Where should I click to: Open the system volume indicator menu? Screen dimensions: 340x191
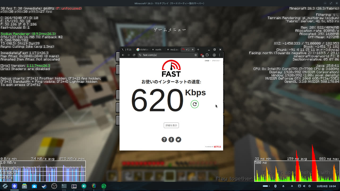coord(304,186)
